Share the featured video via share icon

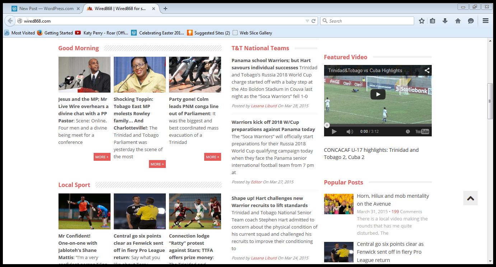point(427,71)
